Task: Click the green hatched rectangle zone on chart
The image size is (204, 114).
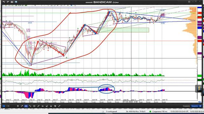Action: point(124,30)
